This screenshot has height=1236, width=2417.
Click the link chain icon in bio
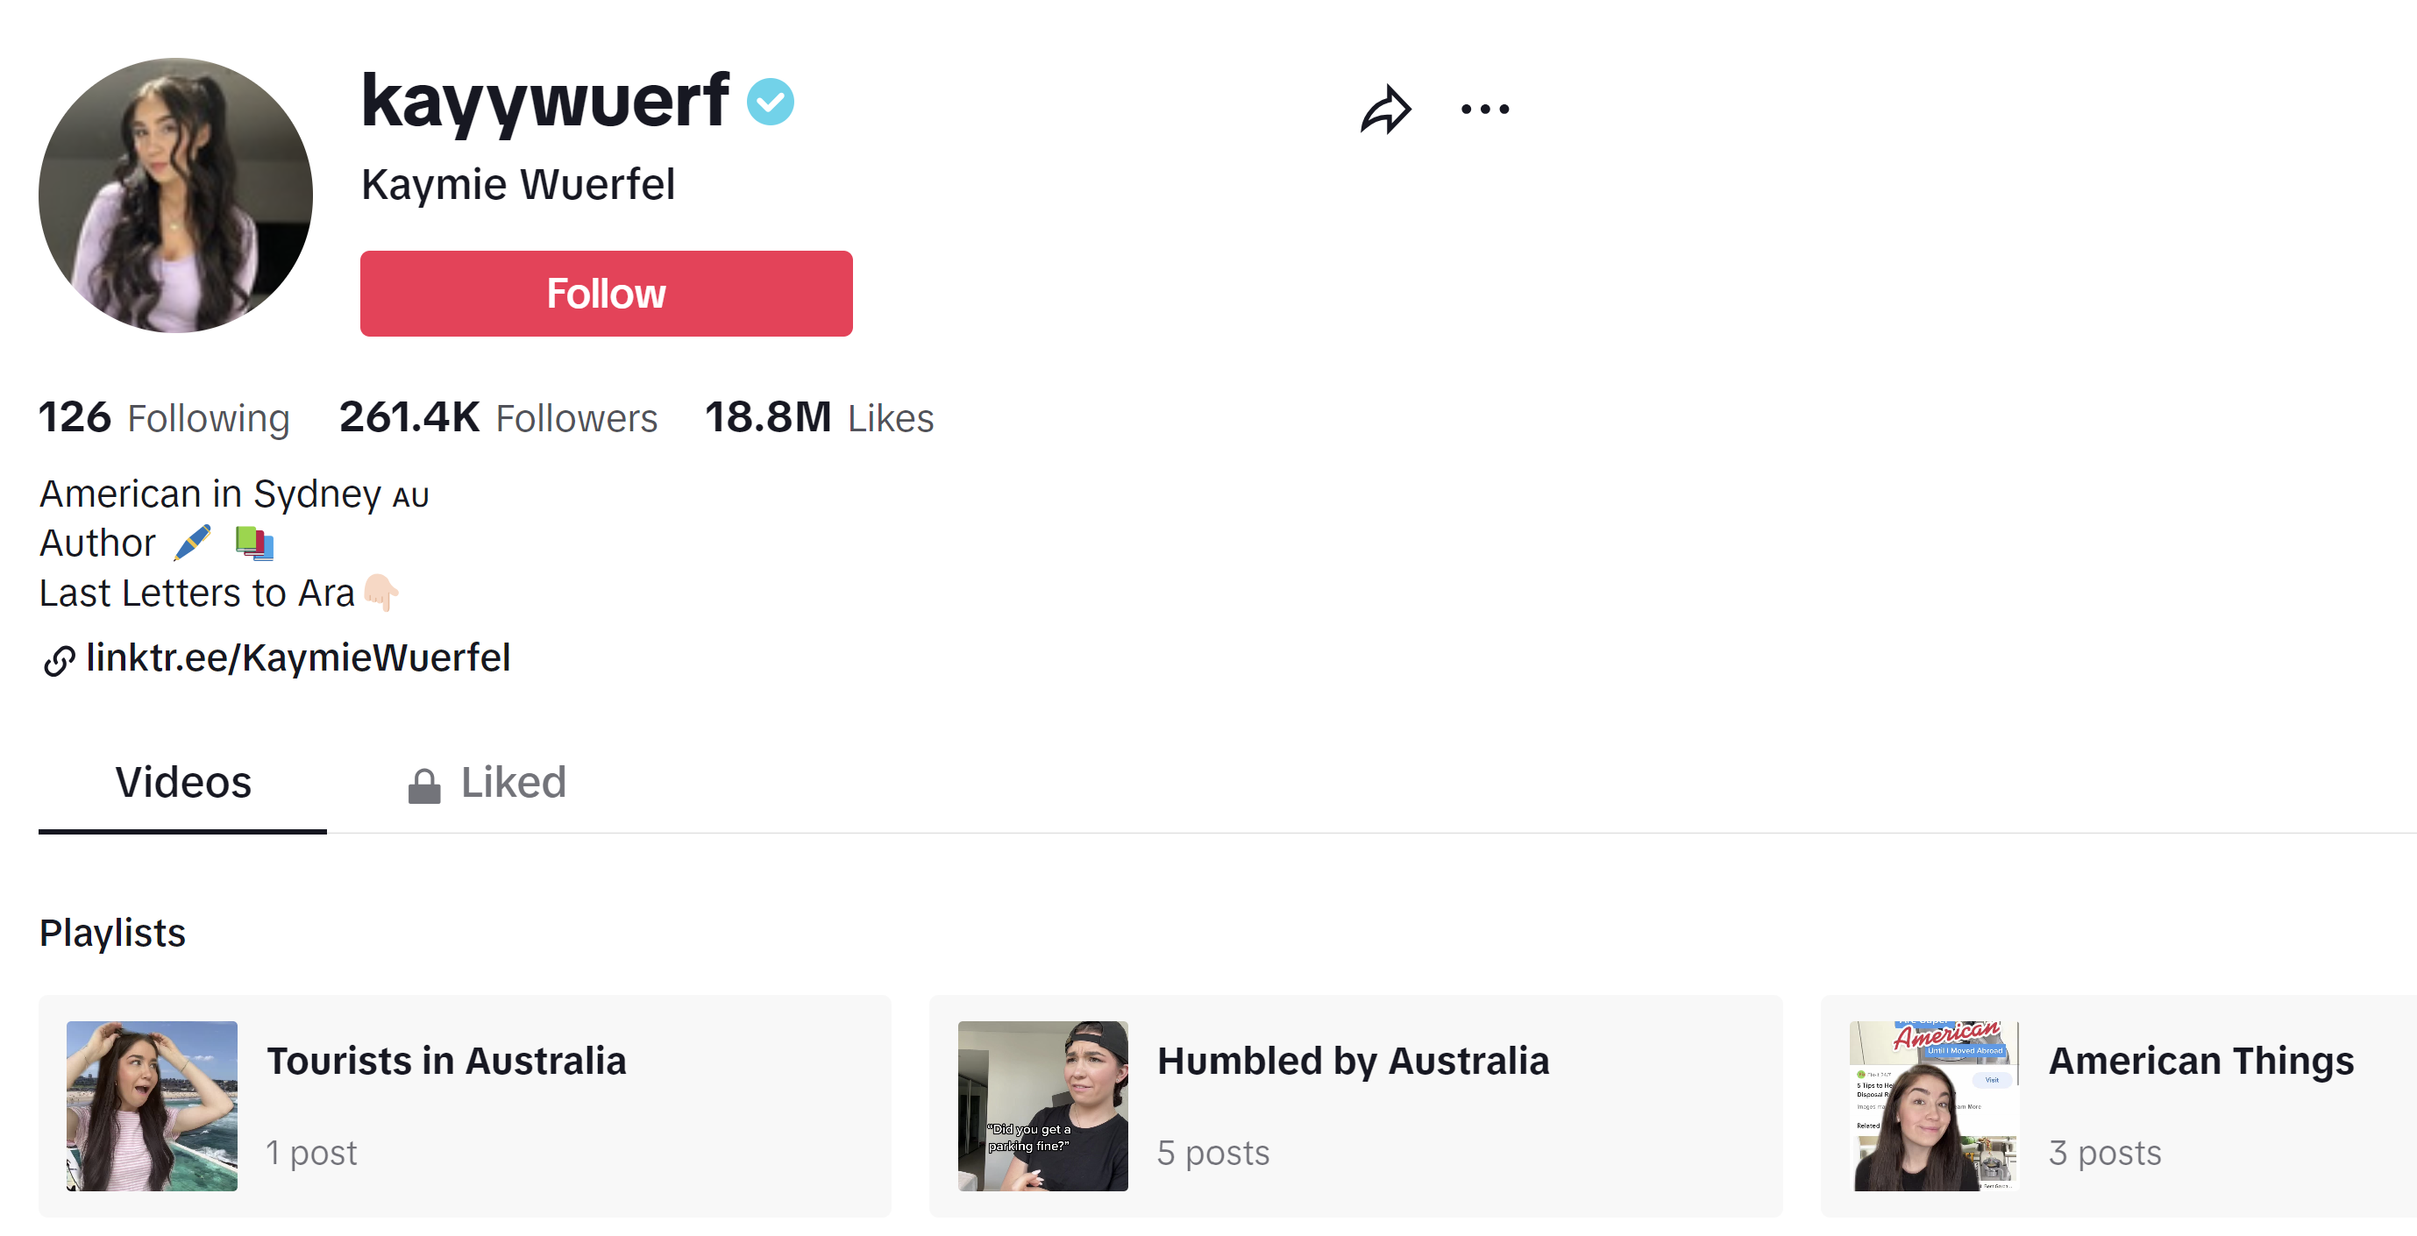point(58,661)
